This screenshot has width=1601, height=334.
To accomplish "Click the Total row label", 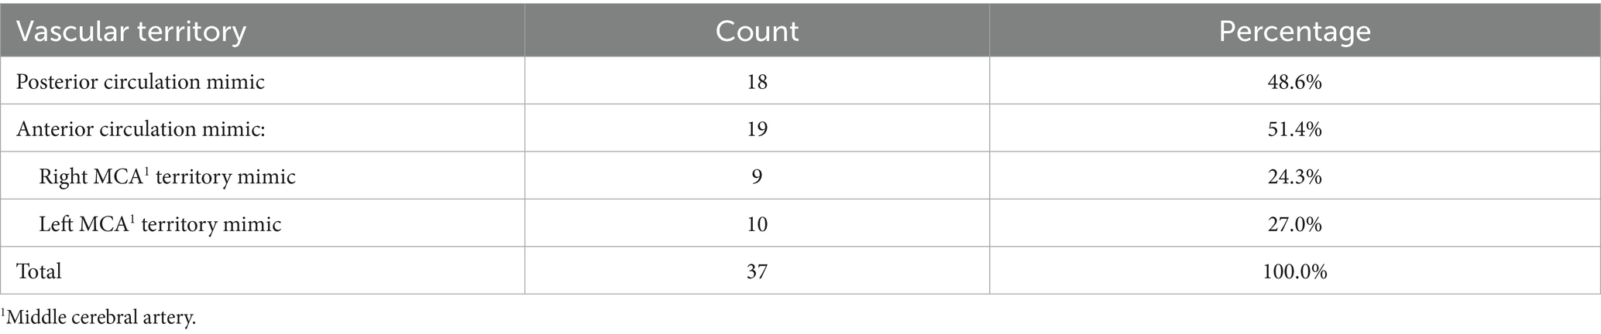I will pos(39,271).
